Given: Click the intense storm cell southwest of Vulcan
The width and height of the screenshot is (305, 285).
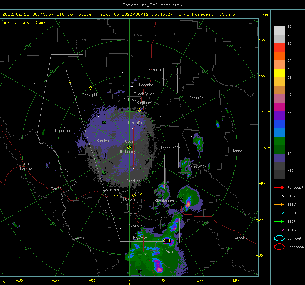Looking at the screenshot, I should point(158,265).
